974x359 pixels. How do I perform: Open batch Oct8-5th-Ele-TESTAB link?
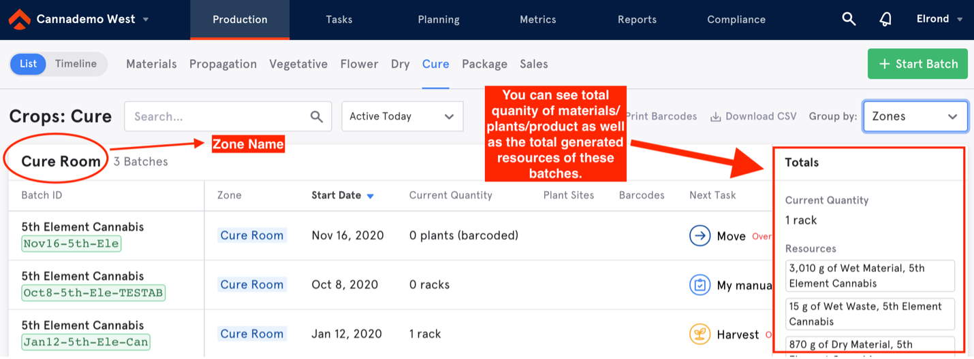pyautogui.click(x=93, y=293)
